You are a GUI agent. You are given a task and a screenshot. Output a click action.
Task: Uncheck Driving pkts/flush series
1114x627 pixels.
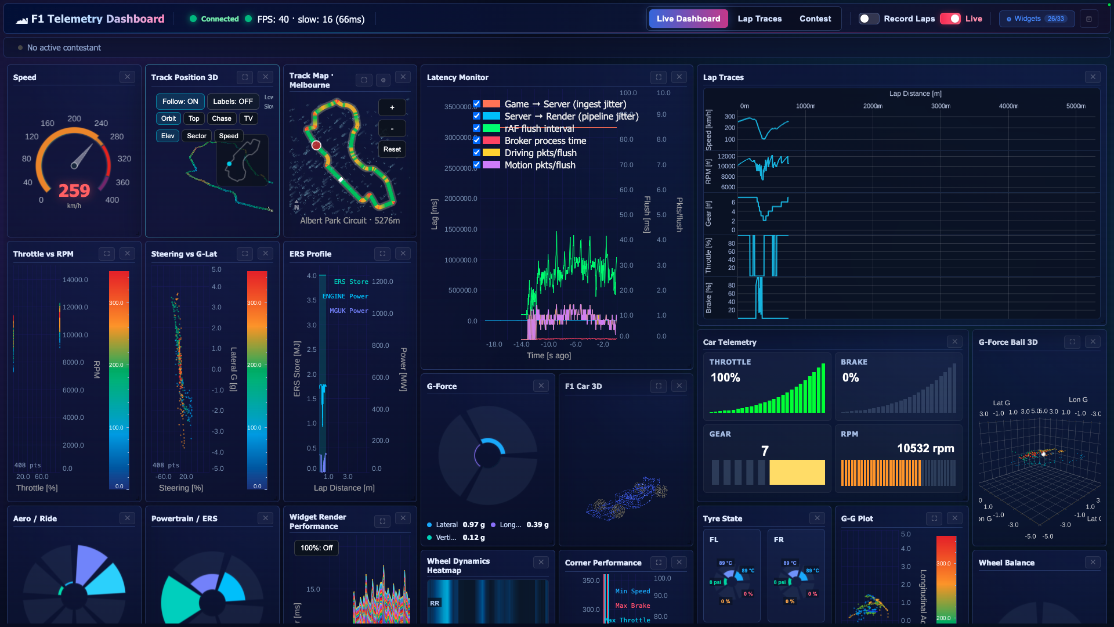pos(476,153)
